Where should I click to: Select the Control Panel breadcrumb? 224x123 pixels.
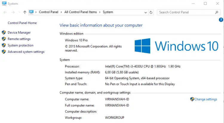point(49,12)
